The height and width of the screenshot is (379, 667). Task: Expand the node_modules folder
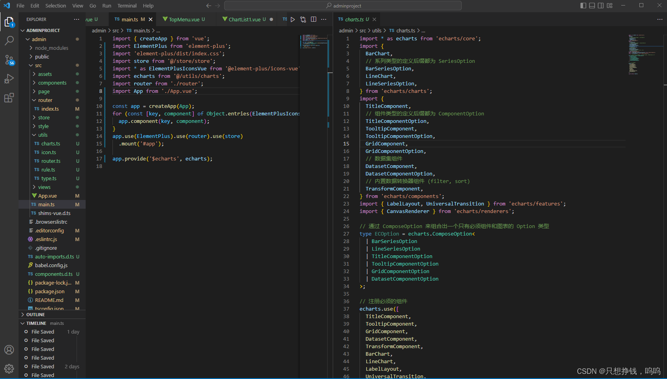coord(51,48)
